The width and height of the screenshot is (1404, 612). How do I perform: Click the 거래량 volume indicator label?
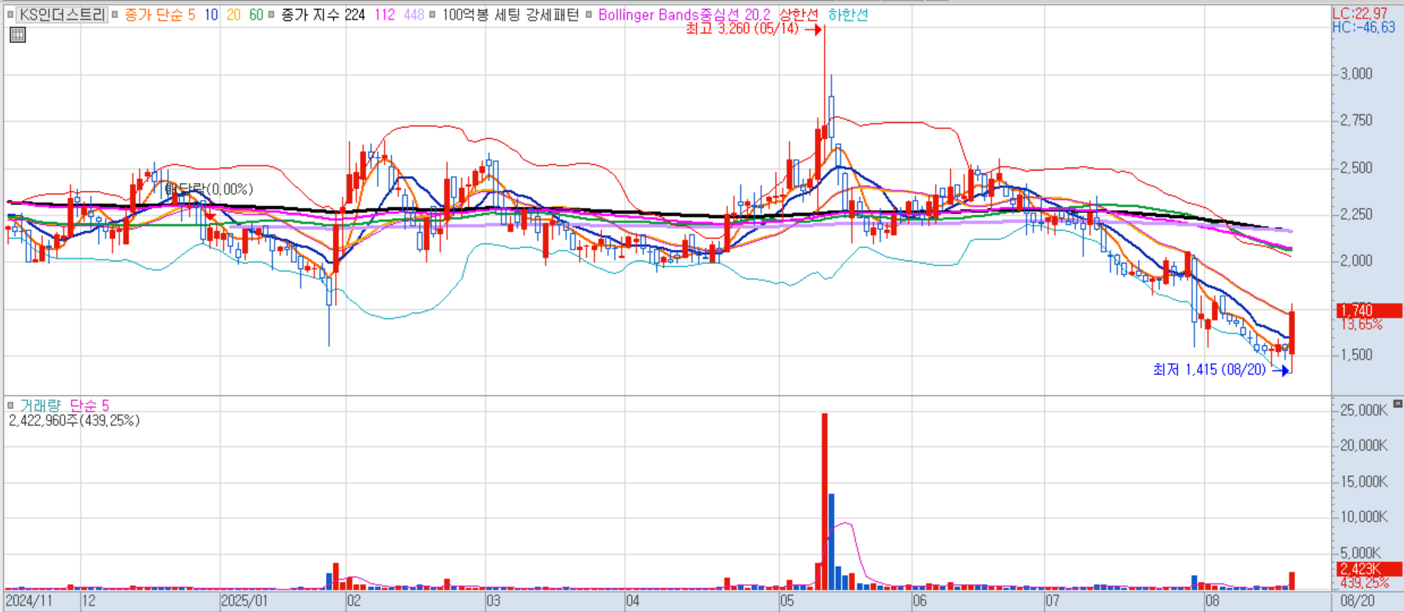pyautogui.click(x=40, y=406)
